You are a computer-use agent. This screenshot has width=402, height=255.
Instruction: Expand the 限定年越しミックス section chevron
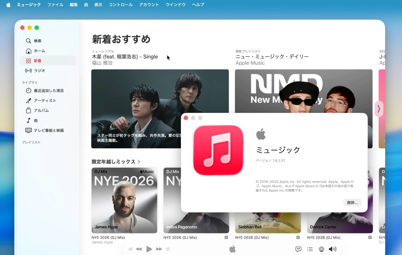139,162
